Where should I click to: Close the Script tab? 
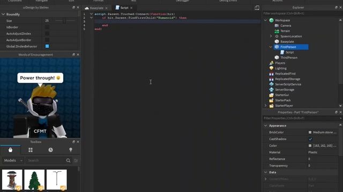[x=131, y=8]
